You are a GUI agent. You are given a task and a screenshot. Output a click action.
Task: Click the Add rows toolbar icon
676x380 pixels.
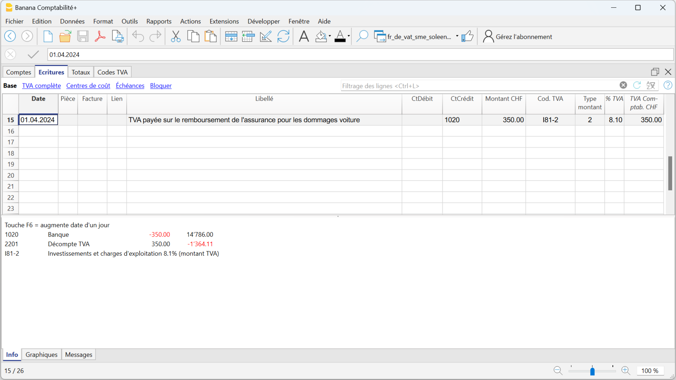(x=231, y=36)
